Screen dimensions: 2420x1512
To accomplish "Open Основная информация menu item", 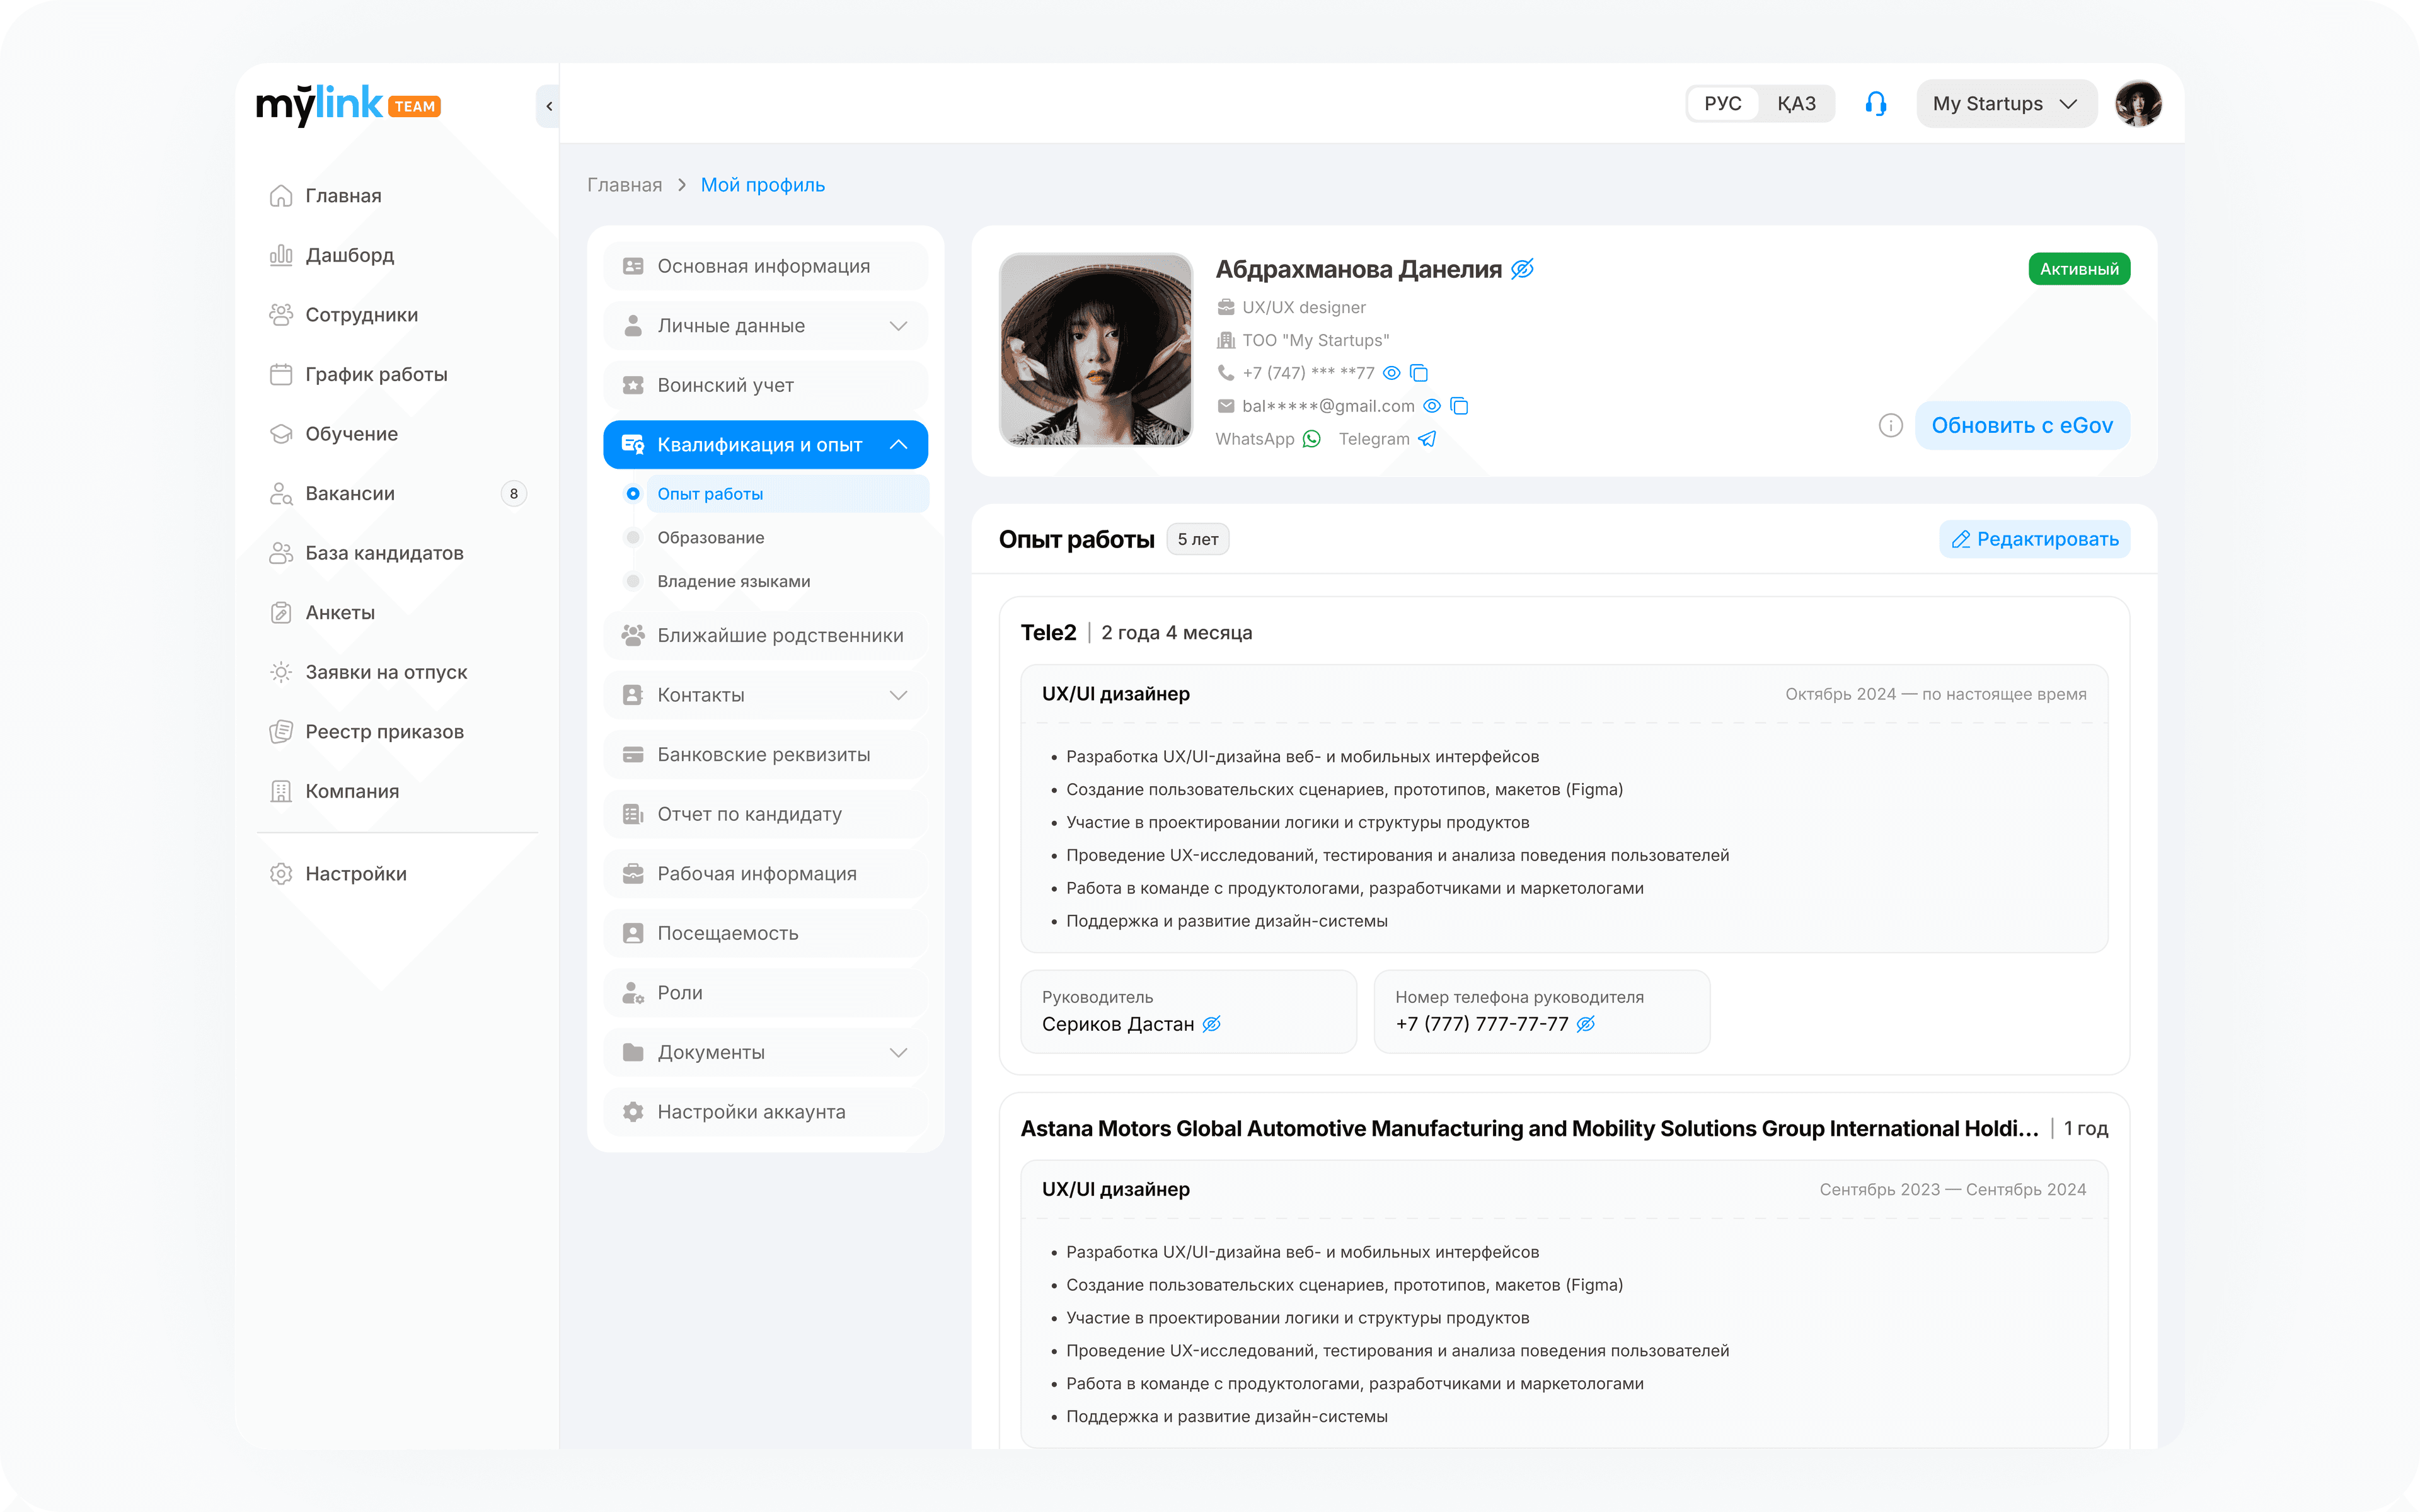I will tap(766, 266).
